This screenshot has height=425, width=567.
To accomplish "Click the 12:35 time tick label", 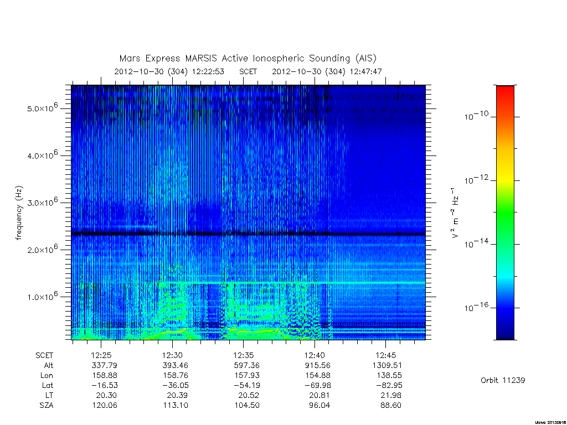I will tap(244, 355).
